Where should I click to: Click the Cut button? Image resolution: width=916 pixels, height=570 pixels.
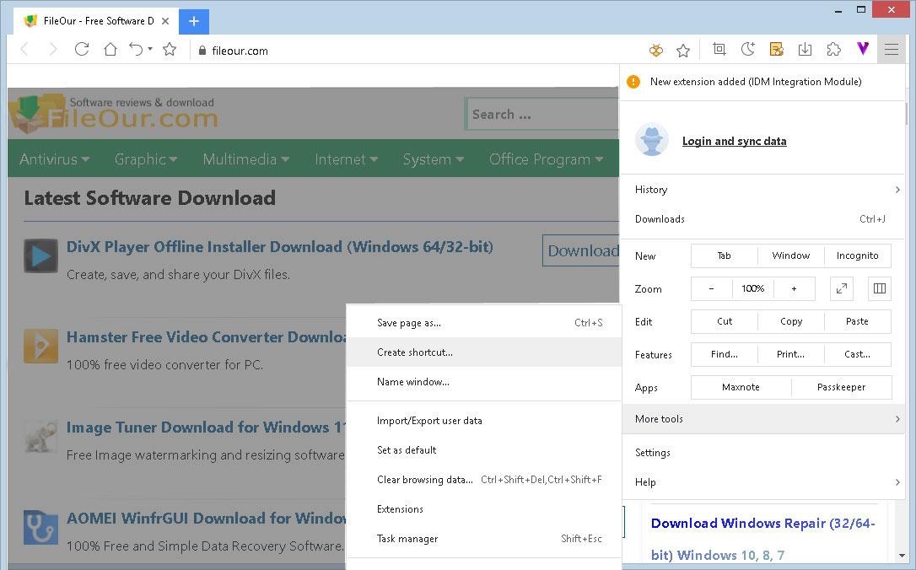point(725,322)
